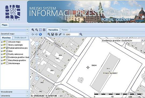Viewport: 145px width, 98px height.
Task: Click the yellow layer icon of Arkusze mapy
Action: click(4, 42)
